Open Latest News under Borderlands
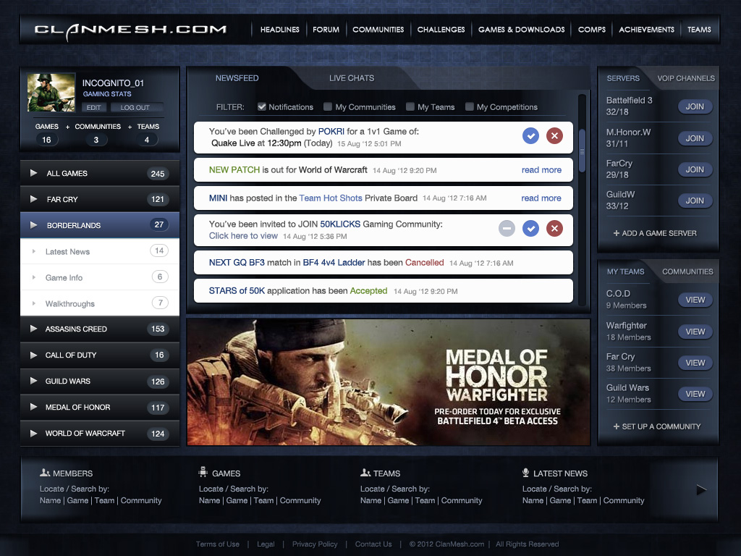Image resolution: width=741 pixels, height=556 pixels. click(100, 251)
